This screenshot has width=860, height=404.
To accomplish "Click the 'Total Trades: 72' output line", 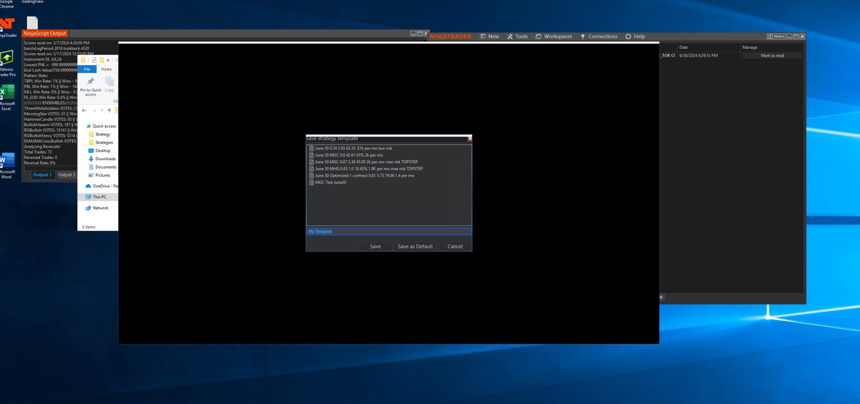I will pyautogui.click(x=38, y=152).
